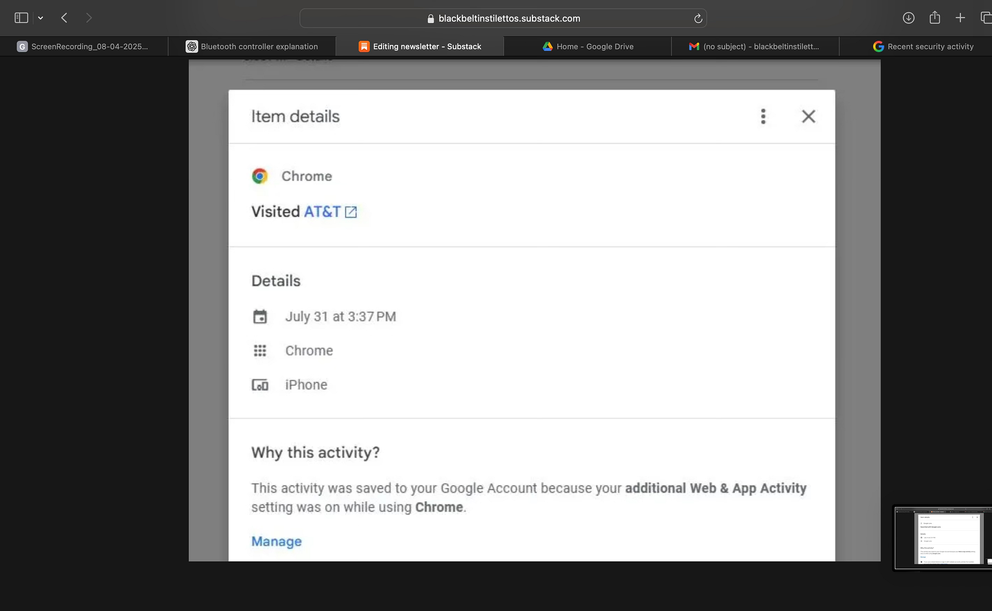This screenshot has width=992, height=611.
Task: Open Safari downloads icon
Action: click(908, 18)
